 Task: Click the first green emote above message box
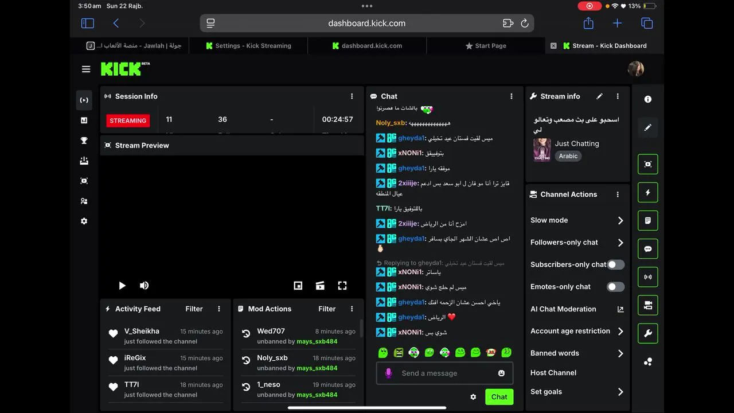[383, 353]
